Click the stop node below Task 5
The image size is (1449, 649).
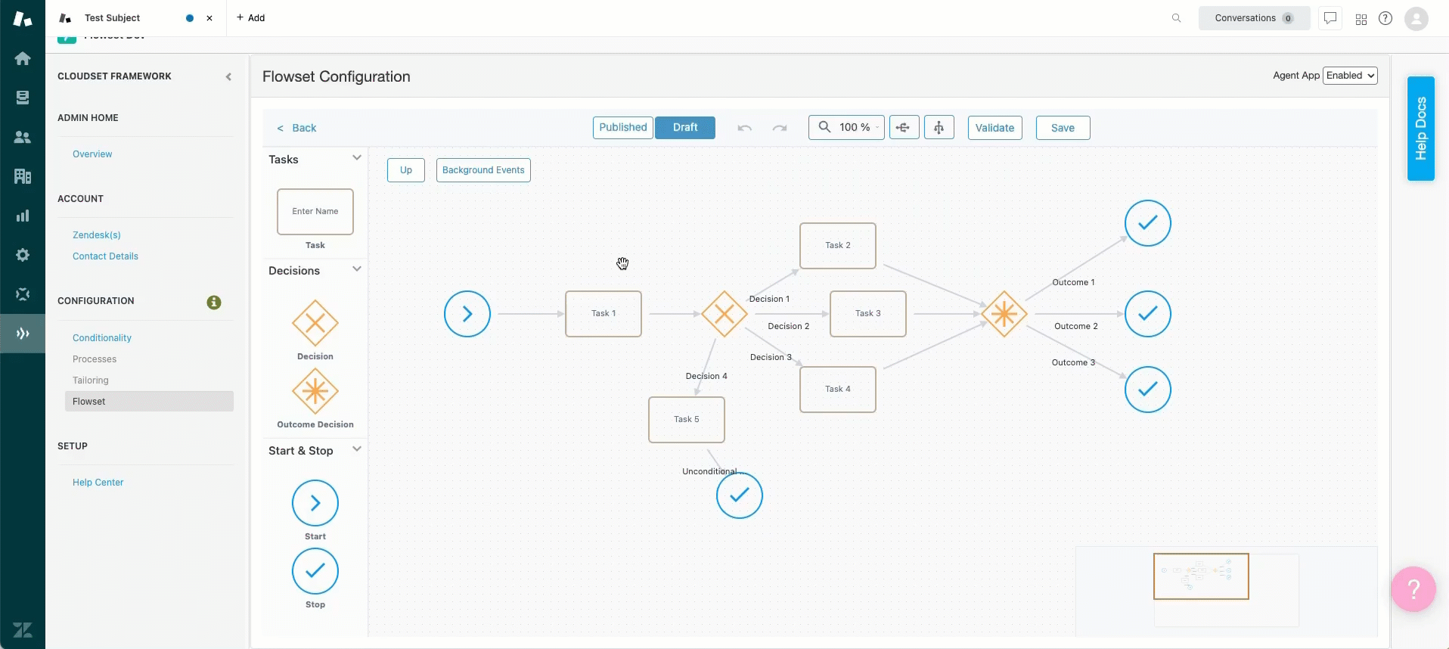pos(740,495)
